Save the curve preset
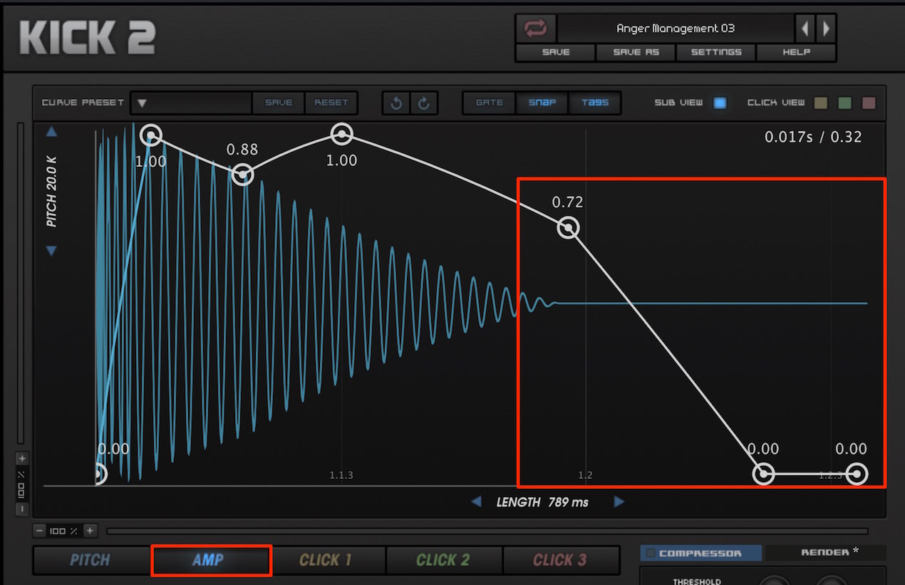The width and height of the screenshot is (905, 585). click(279, 103)
